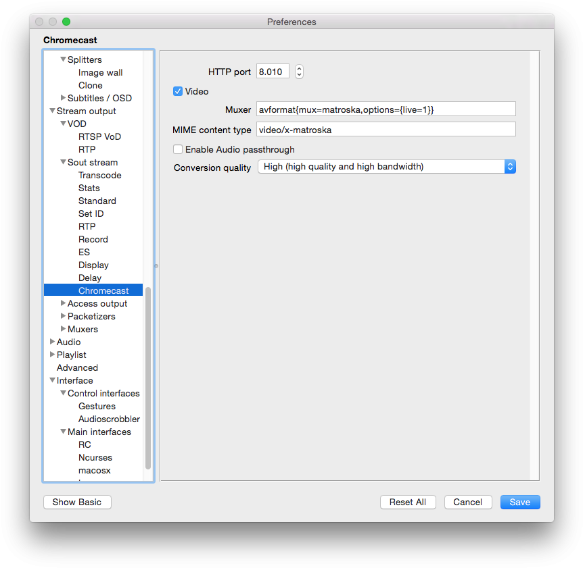This screenshot has height=568, width=583.
Task: Expand the Access output tree node
Action: point(63,304)
